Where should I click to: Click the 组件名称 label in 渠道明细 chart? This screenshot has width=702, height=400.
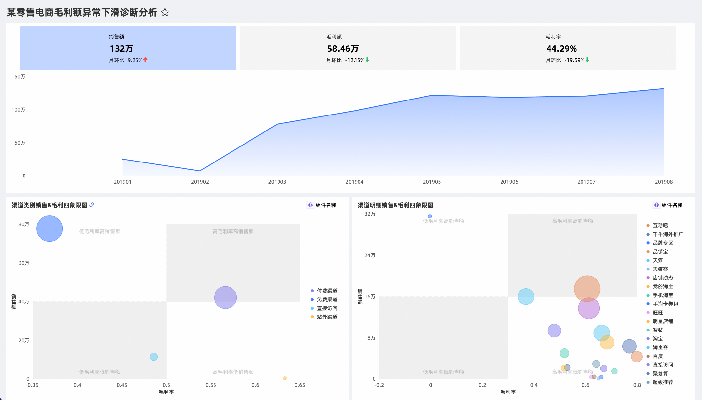coord(672,205)
